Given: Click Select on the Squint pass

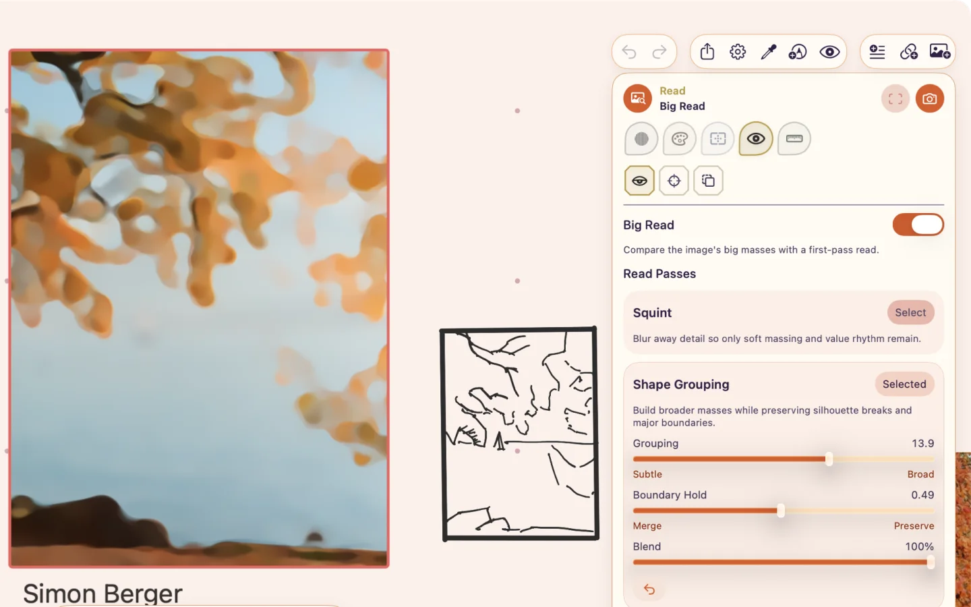Looking at the screenshot, I should (910, 312).
